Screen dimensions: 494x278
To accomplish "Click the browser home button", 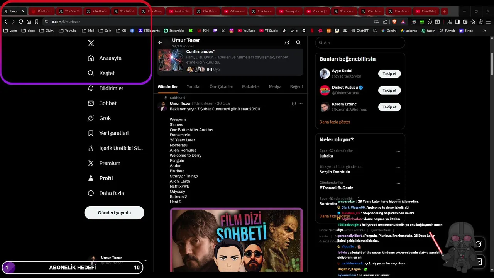I will tap(29, 22).
